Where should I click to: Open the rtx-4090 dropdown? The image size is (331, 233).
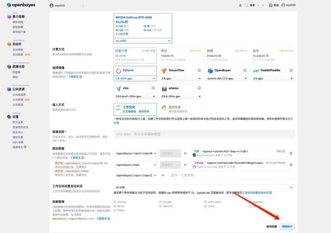(x=143, y=41)
